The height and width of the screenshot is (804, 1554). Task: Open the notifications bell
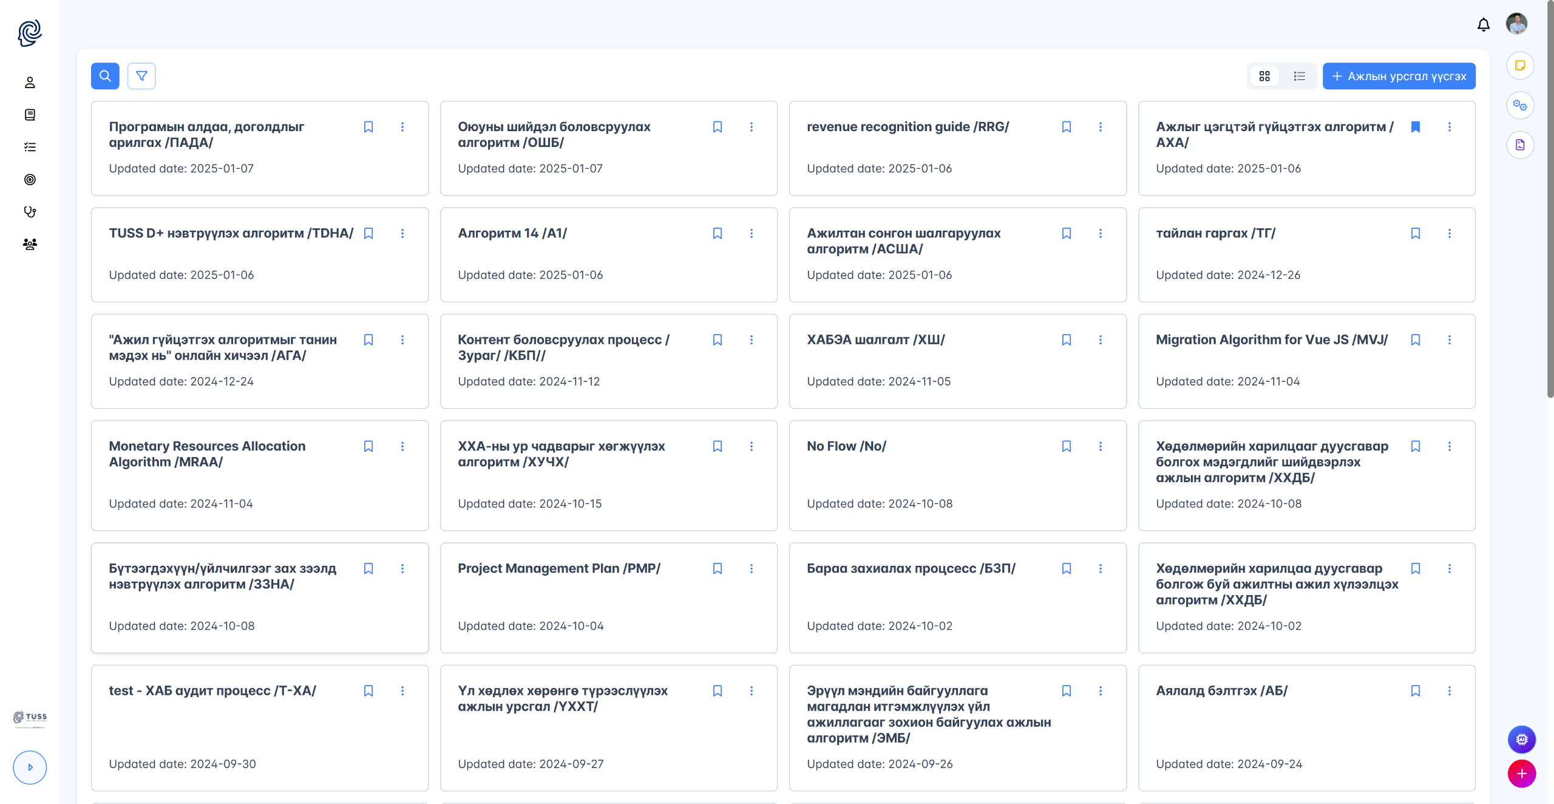1483,24
